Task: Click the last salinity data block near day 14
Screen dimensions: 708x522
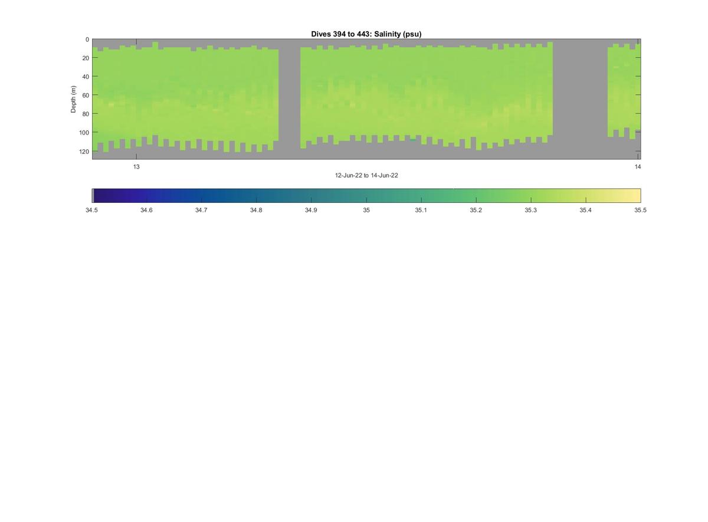Action: (x=624, y=90)
